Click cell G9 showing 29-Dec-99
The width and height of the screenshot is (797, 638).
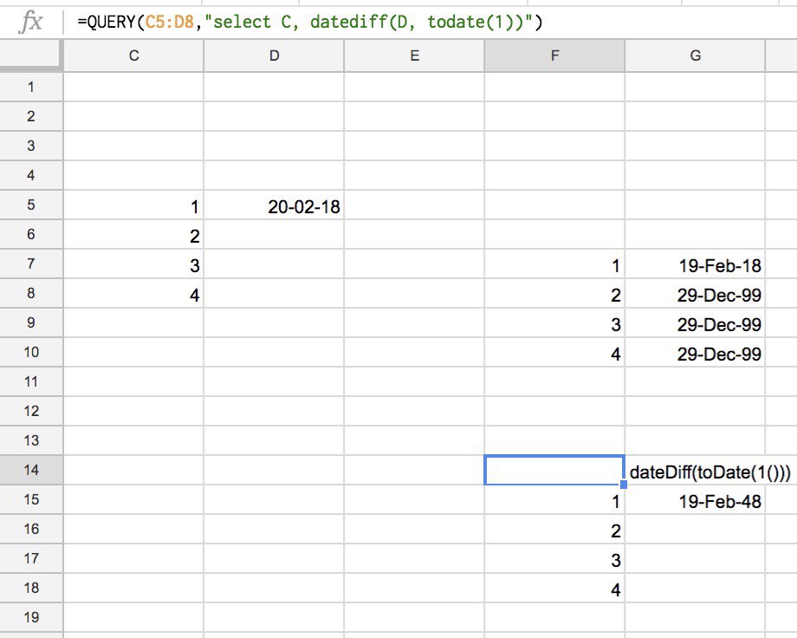point(695,323)
